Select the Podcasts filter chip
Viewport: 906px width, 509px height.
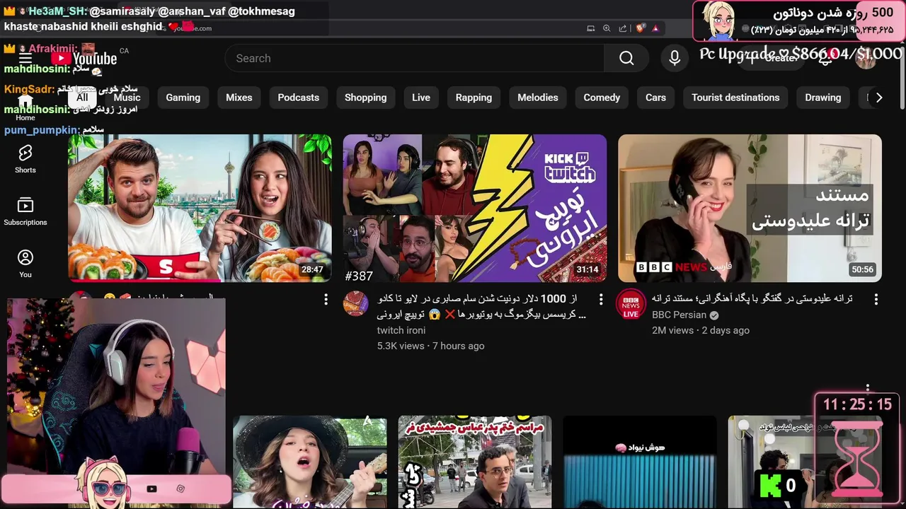(x=299, y=98)
